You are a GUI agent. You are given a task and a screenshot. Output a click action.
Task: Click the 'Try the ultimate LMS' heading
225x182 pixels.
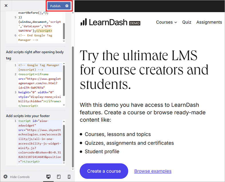coord(144,70)
